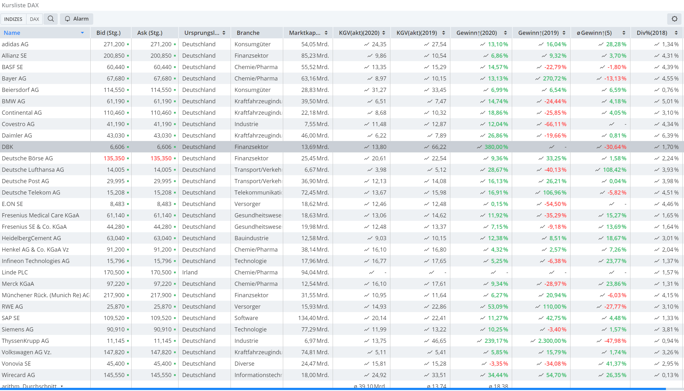Expand the arithm. Durchschnitt dropdown
This screenshot has height=391, width=684.
tap(62, 386)
